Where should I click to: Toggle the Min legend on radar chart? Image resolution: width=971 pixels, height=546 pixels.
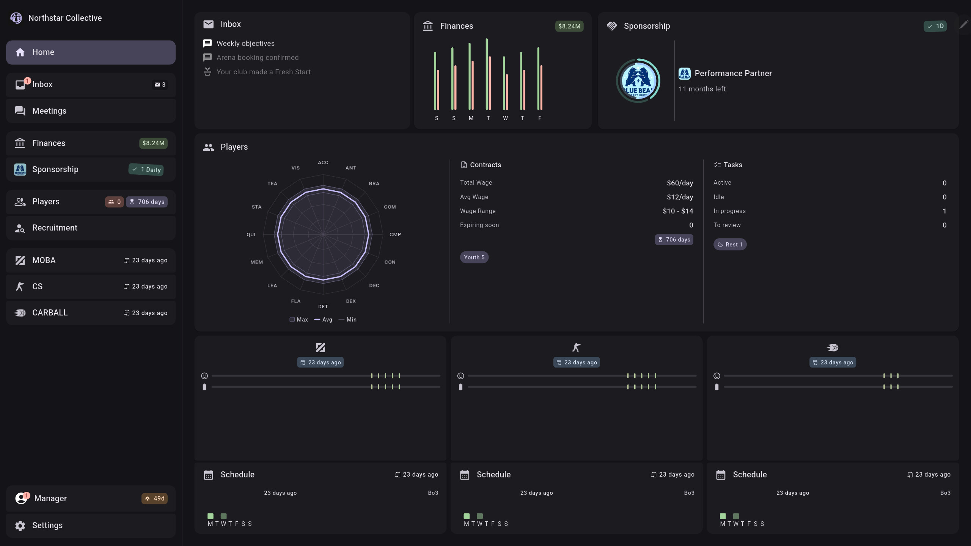pos(348,320)
